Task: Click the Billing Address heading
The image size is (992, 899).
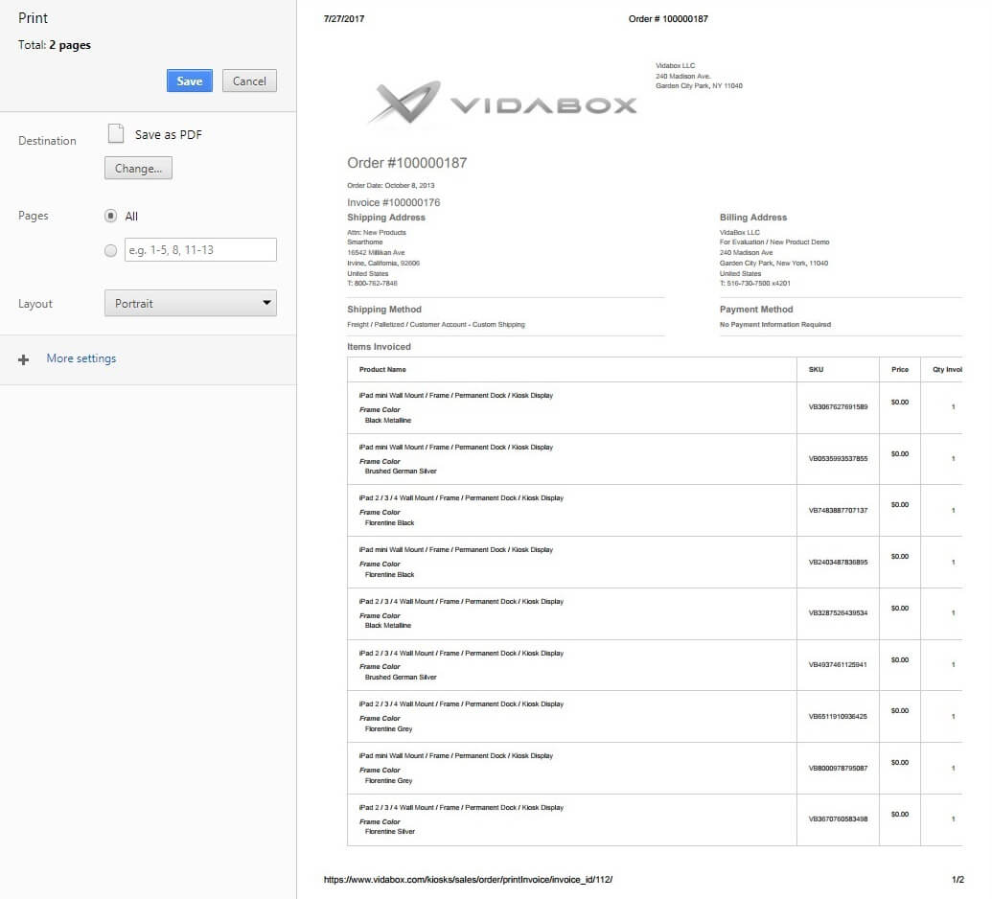Action: coord(752,217)
